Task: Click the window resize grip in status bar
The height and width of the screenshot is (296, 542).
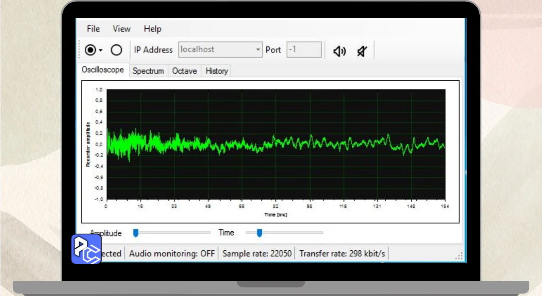Action: click(459, 256)
